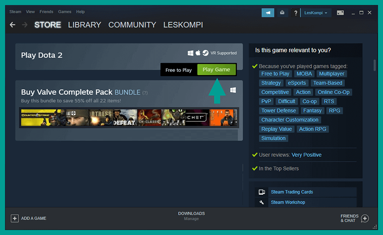Go to the COMMUNITY tab
This screenshot has height=235, width=383.
coord(132,25)
